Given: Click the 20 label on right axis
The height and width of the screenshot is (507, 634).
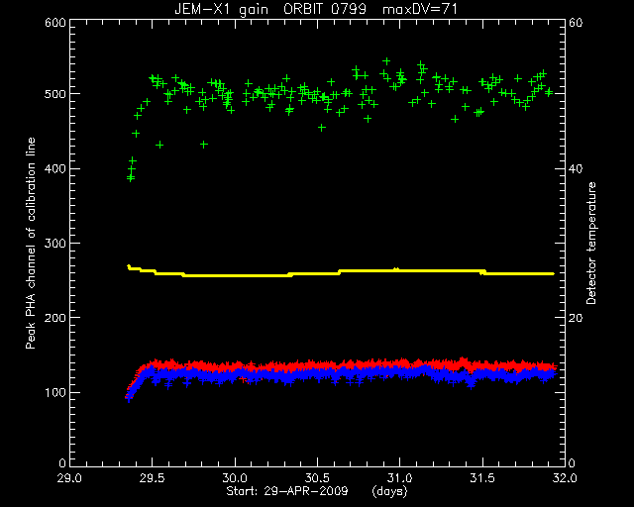Looking at the screenshot, I should (x=576, y=318).
